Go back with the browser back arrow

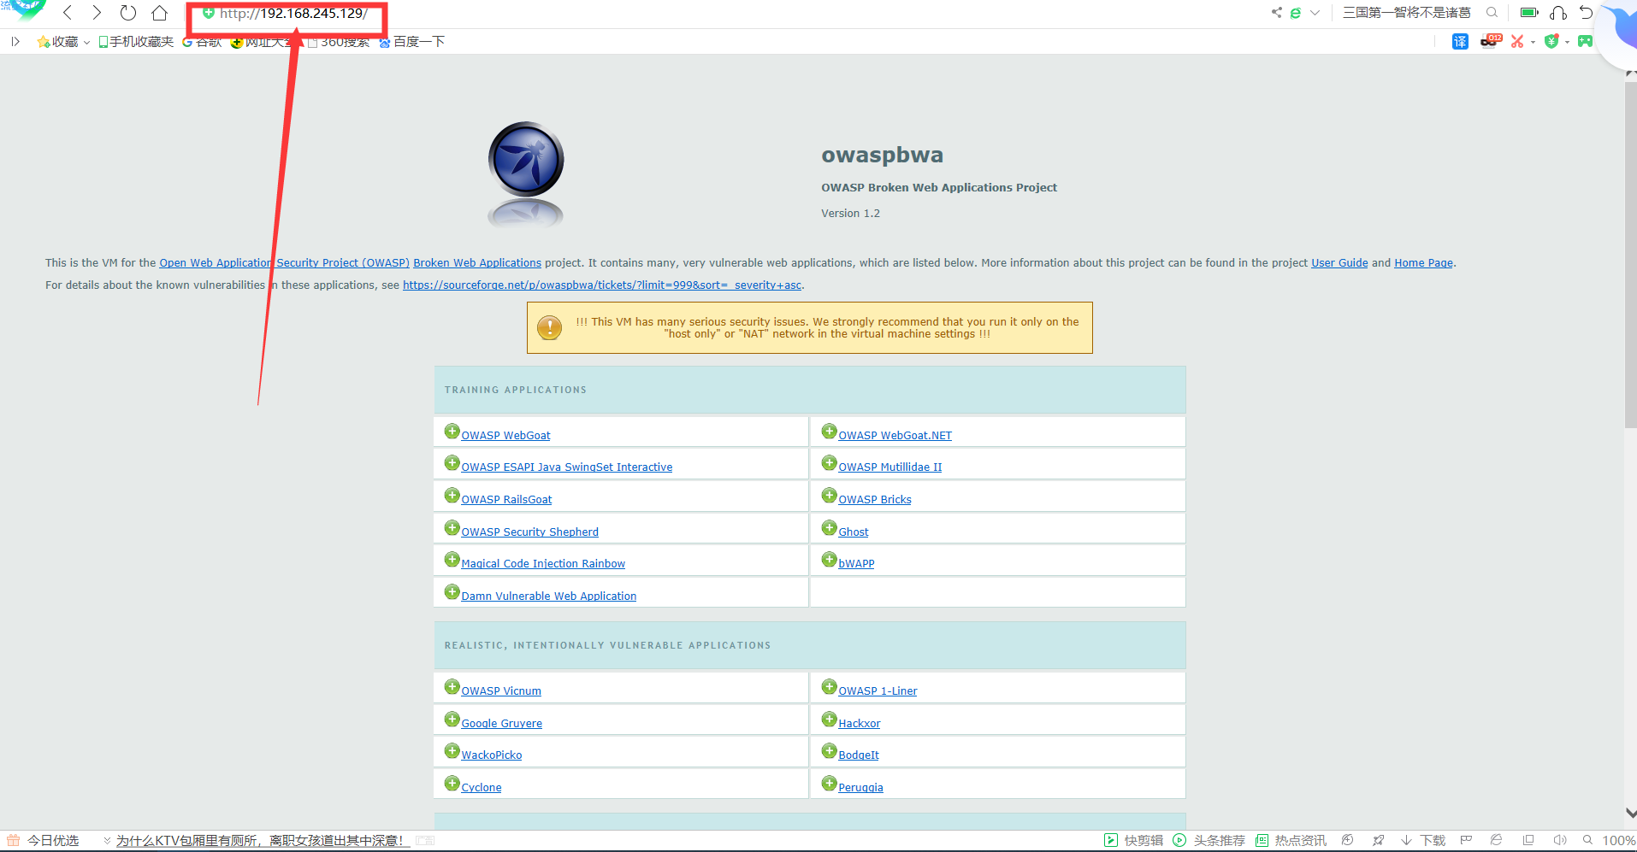pos(68,13)
